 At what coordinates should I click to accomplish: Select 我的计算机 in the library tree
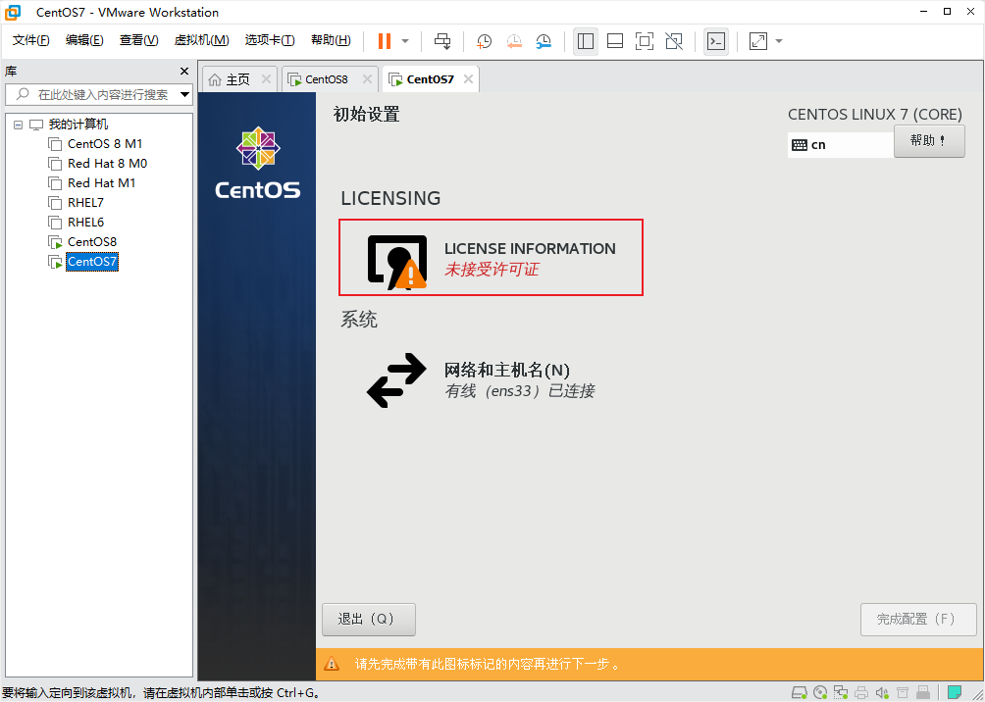pos(78,125)
